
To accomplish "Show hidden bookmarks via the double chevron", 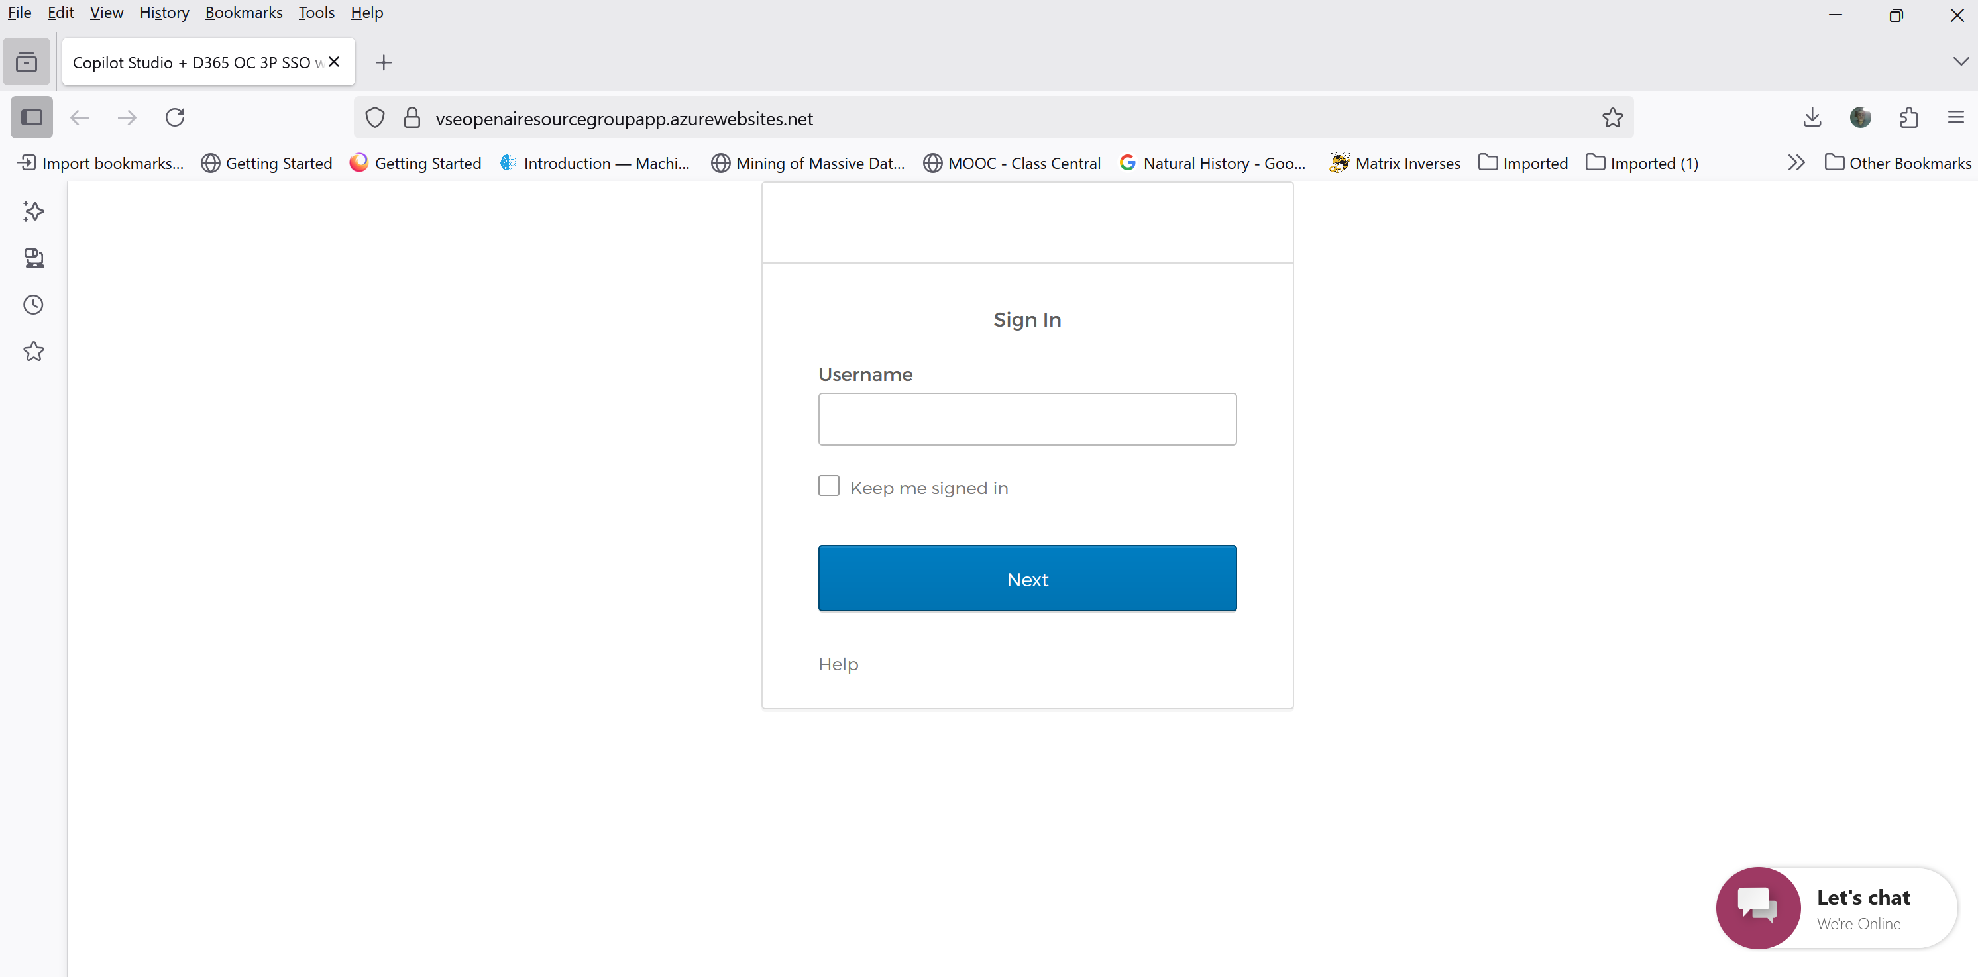I will (x=1797, y=162).
